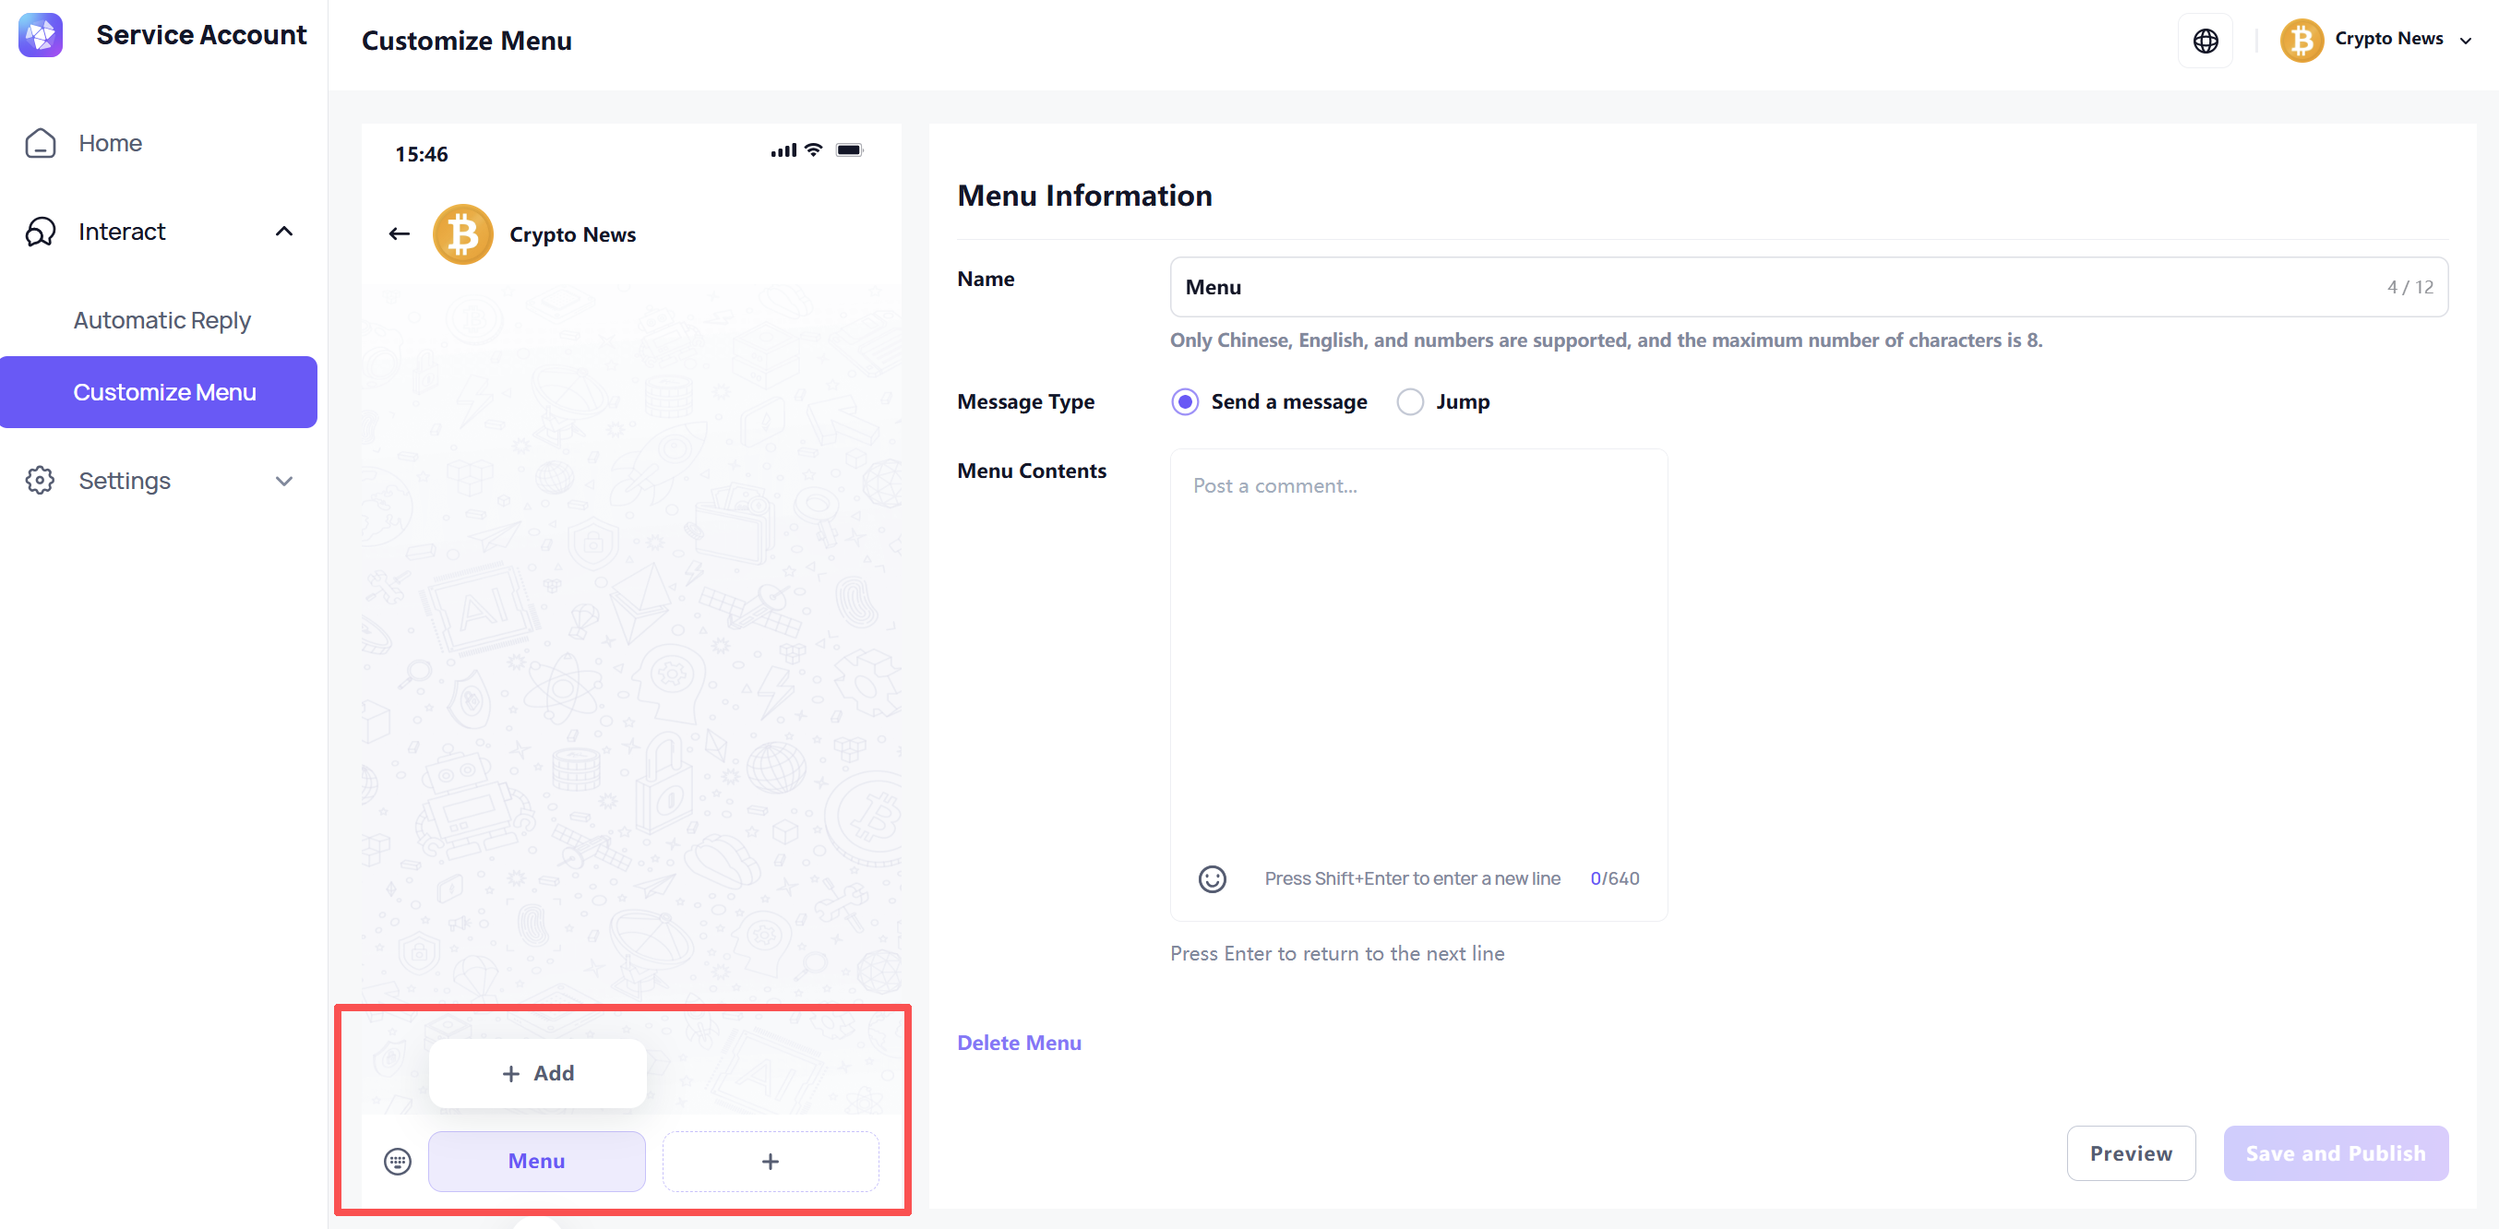Image resolution: width=2499 pixels, height=1229 pixels.
Task: Click the Home icon in the sidebar
Action: [41, 143]
